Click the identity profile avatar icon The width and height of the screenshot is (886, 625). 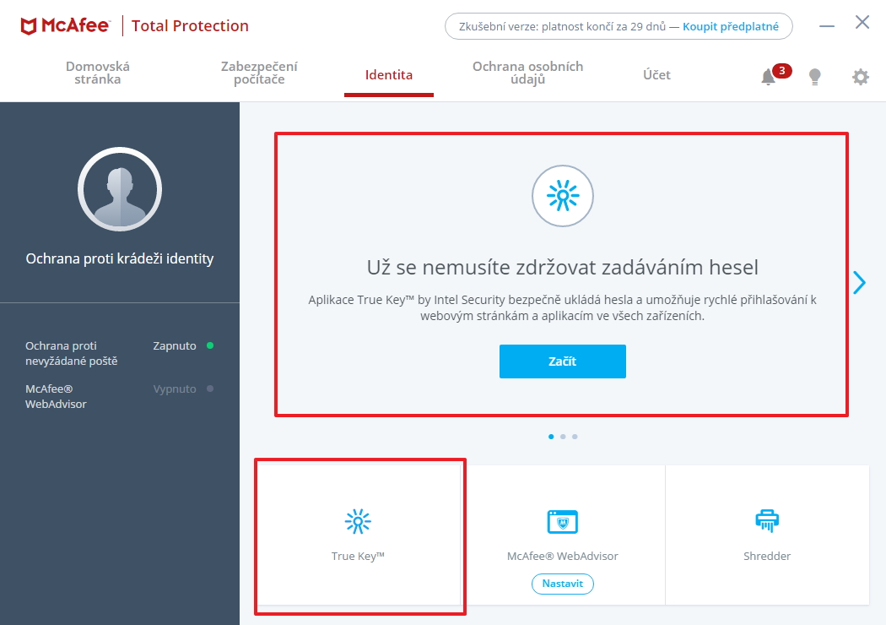point(120,189)
